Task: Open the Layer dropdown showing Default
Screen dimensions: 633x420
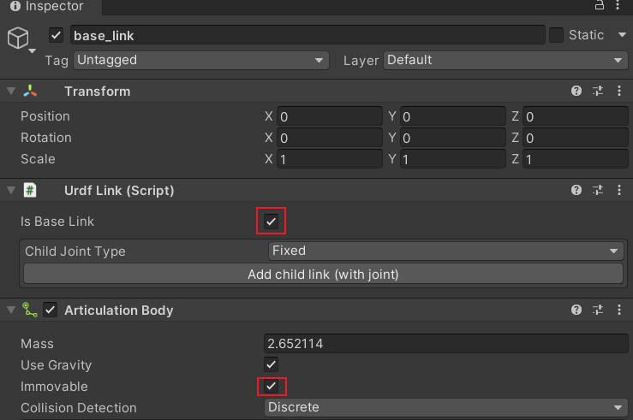Action: [505, 60]
